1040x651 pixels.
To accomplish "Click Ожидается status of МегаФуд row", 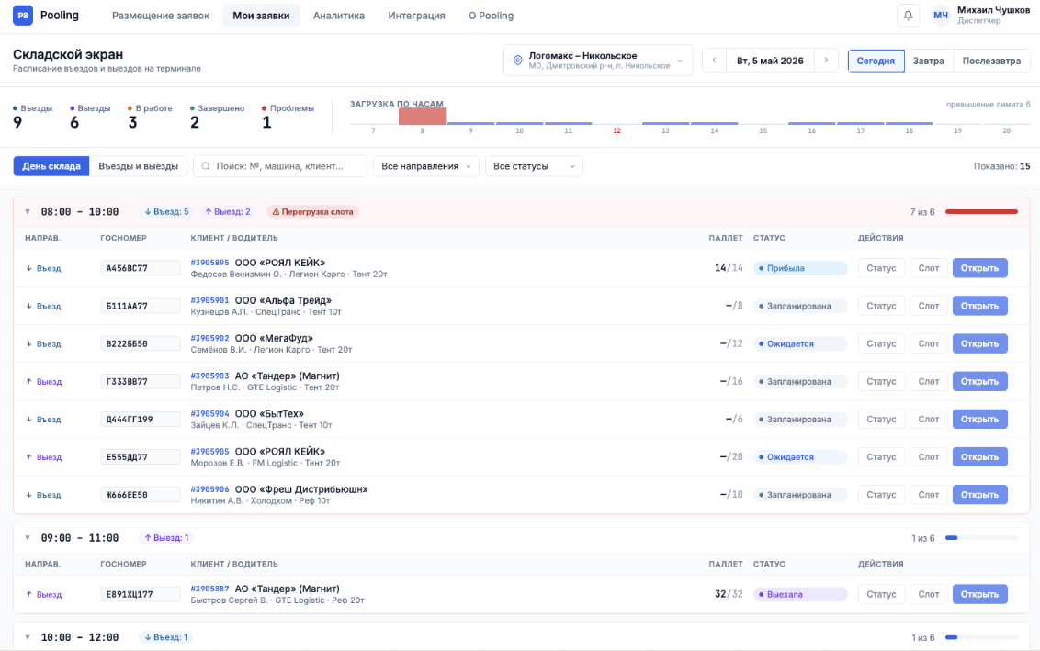I will pyautogui.click(x=800, y=344).
